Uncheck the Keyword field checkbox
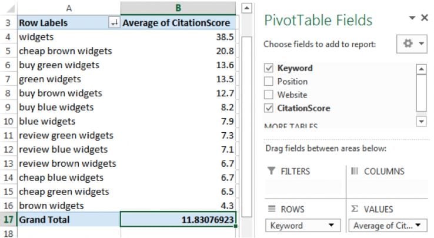The image size is (434, 238). point(269,68)
